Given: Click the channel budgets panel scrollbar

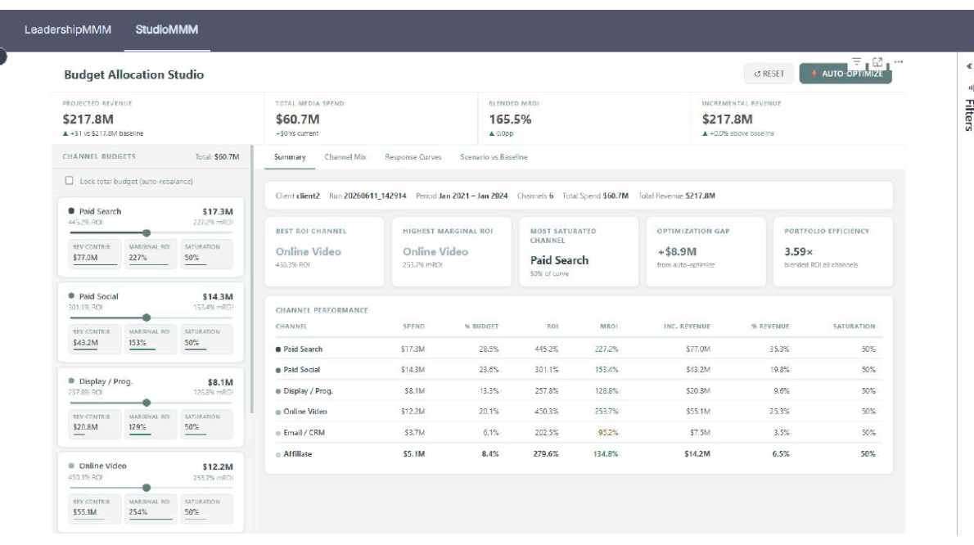Looking at the screenshot, I should [251, 279].
